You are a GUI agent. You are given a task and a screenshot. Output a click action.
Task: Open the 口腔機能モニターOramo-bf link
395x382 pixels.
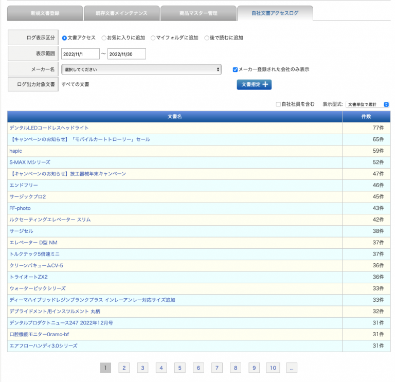tap(39, 334)
